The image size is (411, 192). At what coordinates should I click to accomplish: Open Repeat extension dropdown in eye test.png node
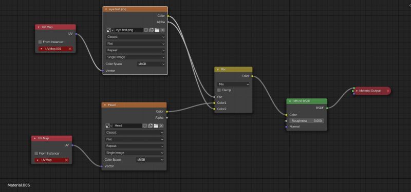click(x=136, y=50)
